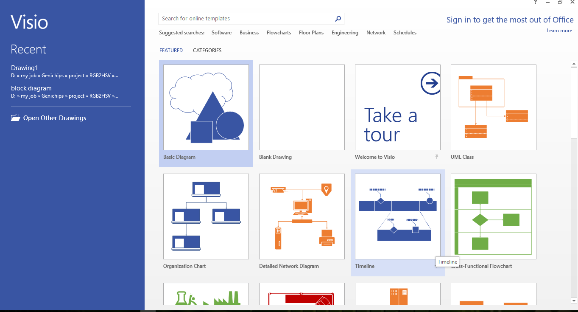Open the recent file Drawing1
Screen dimensions: 578x312
click(x=24, y=67)
